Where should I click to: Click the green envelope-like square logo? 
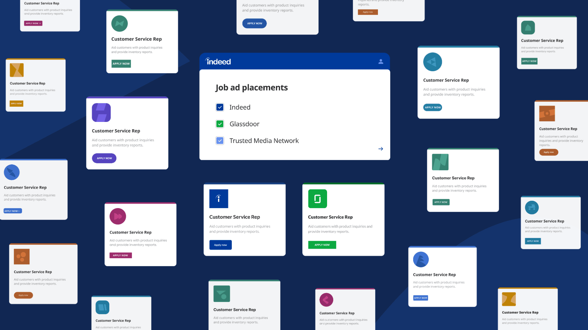point(222,294)
